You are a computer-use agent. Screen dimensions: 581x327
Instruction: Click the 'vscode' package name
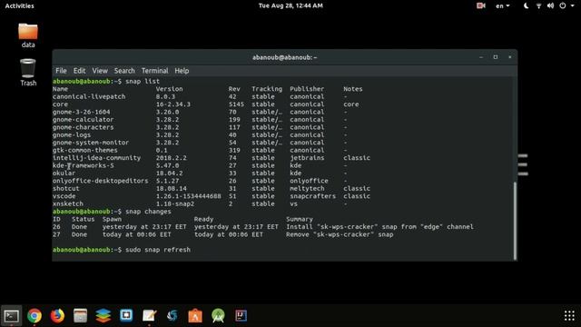click(x=64, y=196)
